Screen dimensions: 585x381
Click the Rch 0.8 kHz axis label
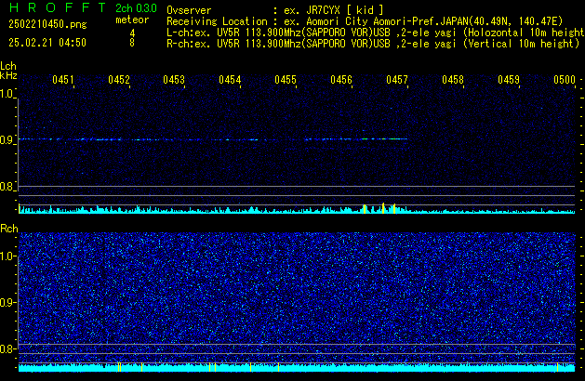(x=7, y=348)
